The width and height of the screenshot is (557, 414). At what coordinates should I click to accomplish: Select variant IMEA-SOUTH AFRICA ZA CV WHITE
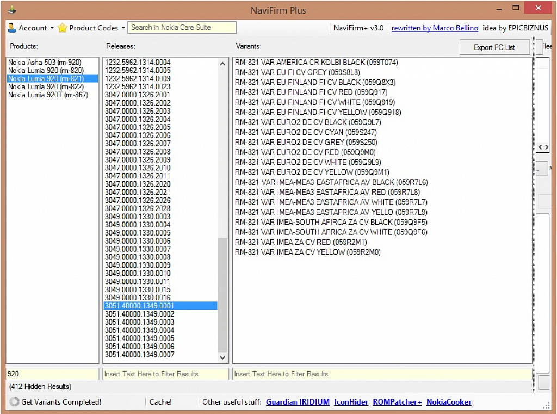[x=382, y=232]
